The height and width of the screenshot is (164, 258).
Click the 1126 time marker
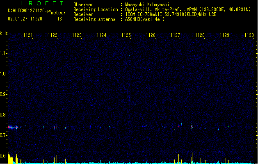151,35
